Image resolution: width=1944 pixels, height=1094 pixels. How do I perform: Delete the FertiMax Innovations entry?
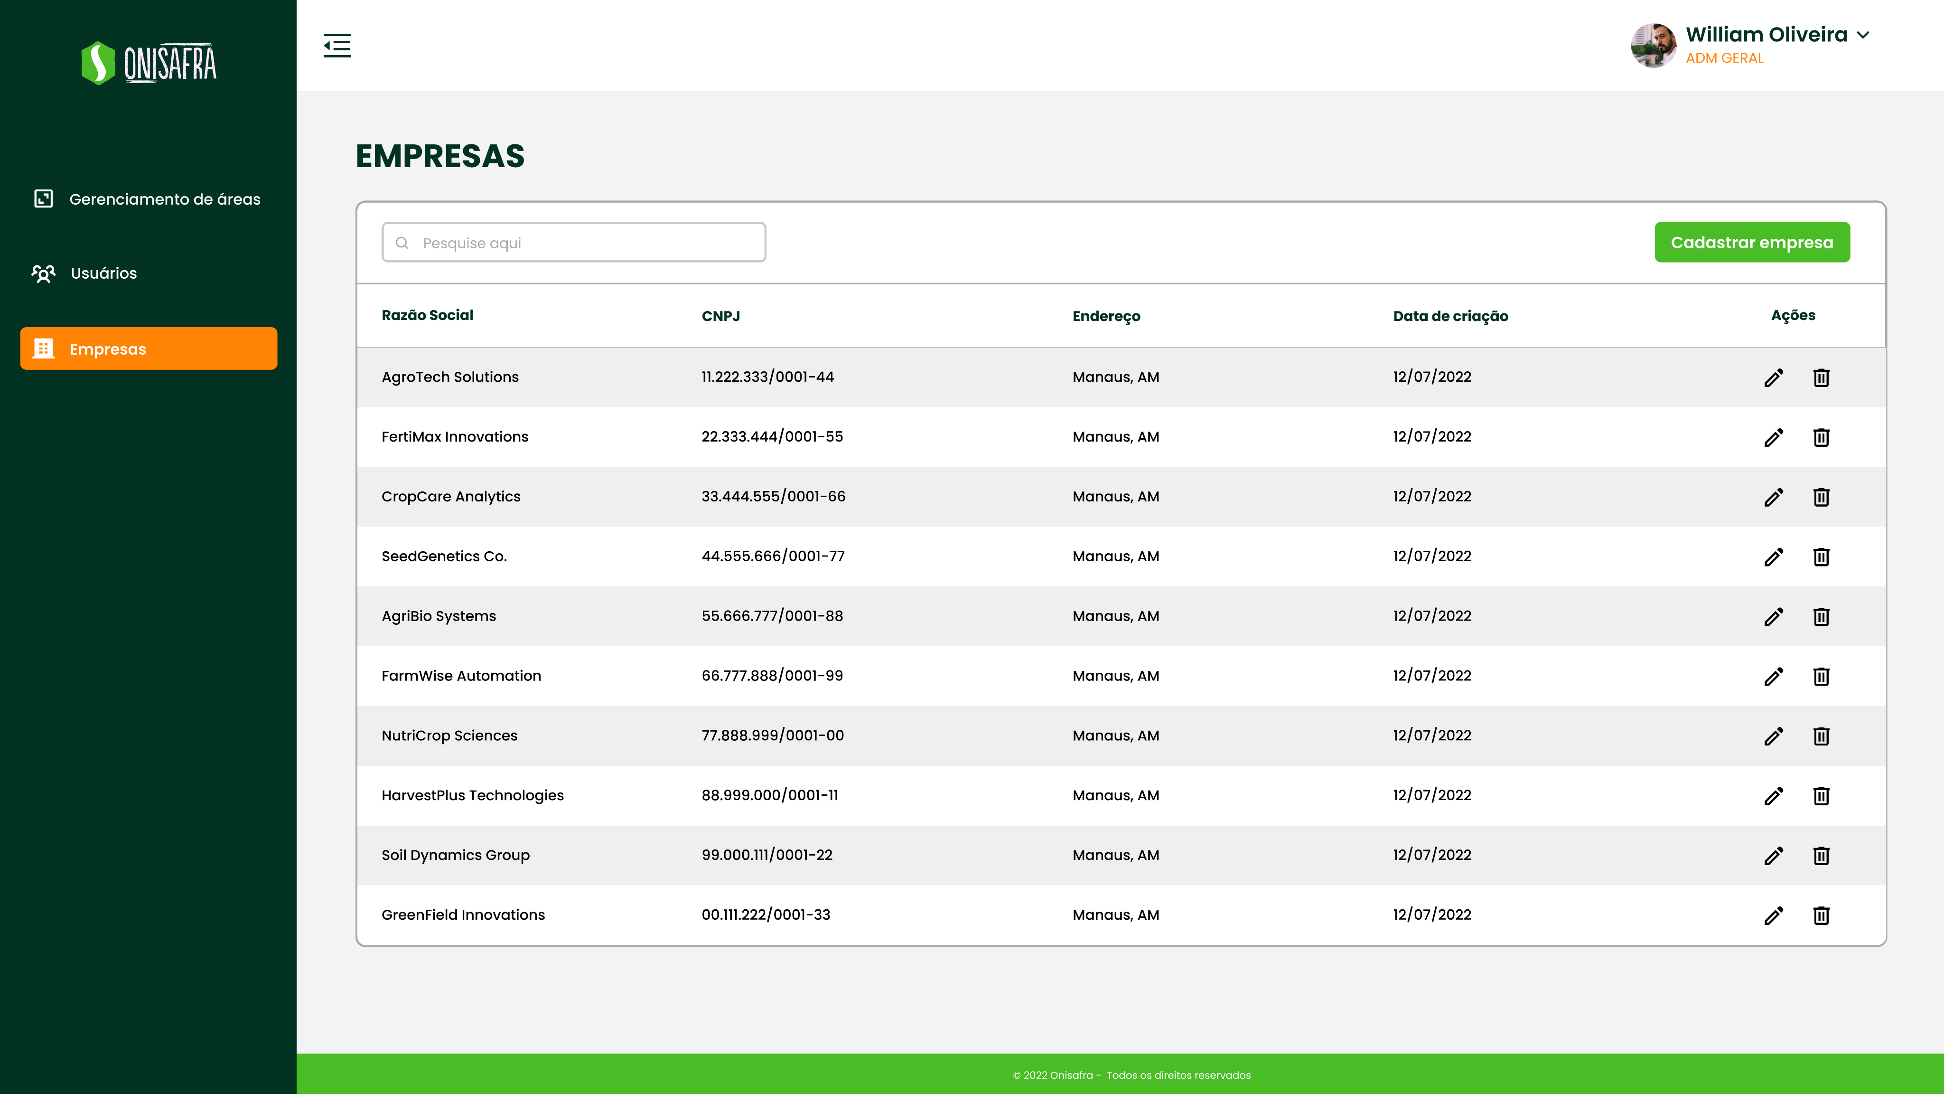1822,436
